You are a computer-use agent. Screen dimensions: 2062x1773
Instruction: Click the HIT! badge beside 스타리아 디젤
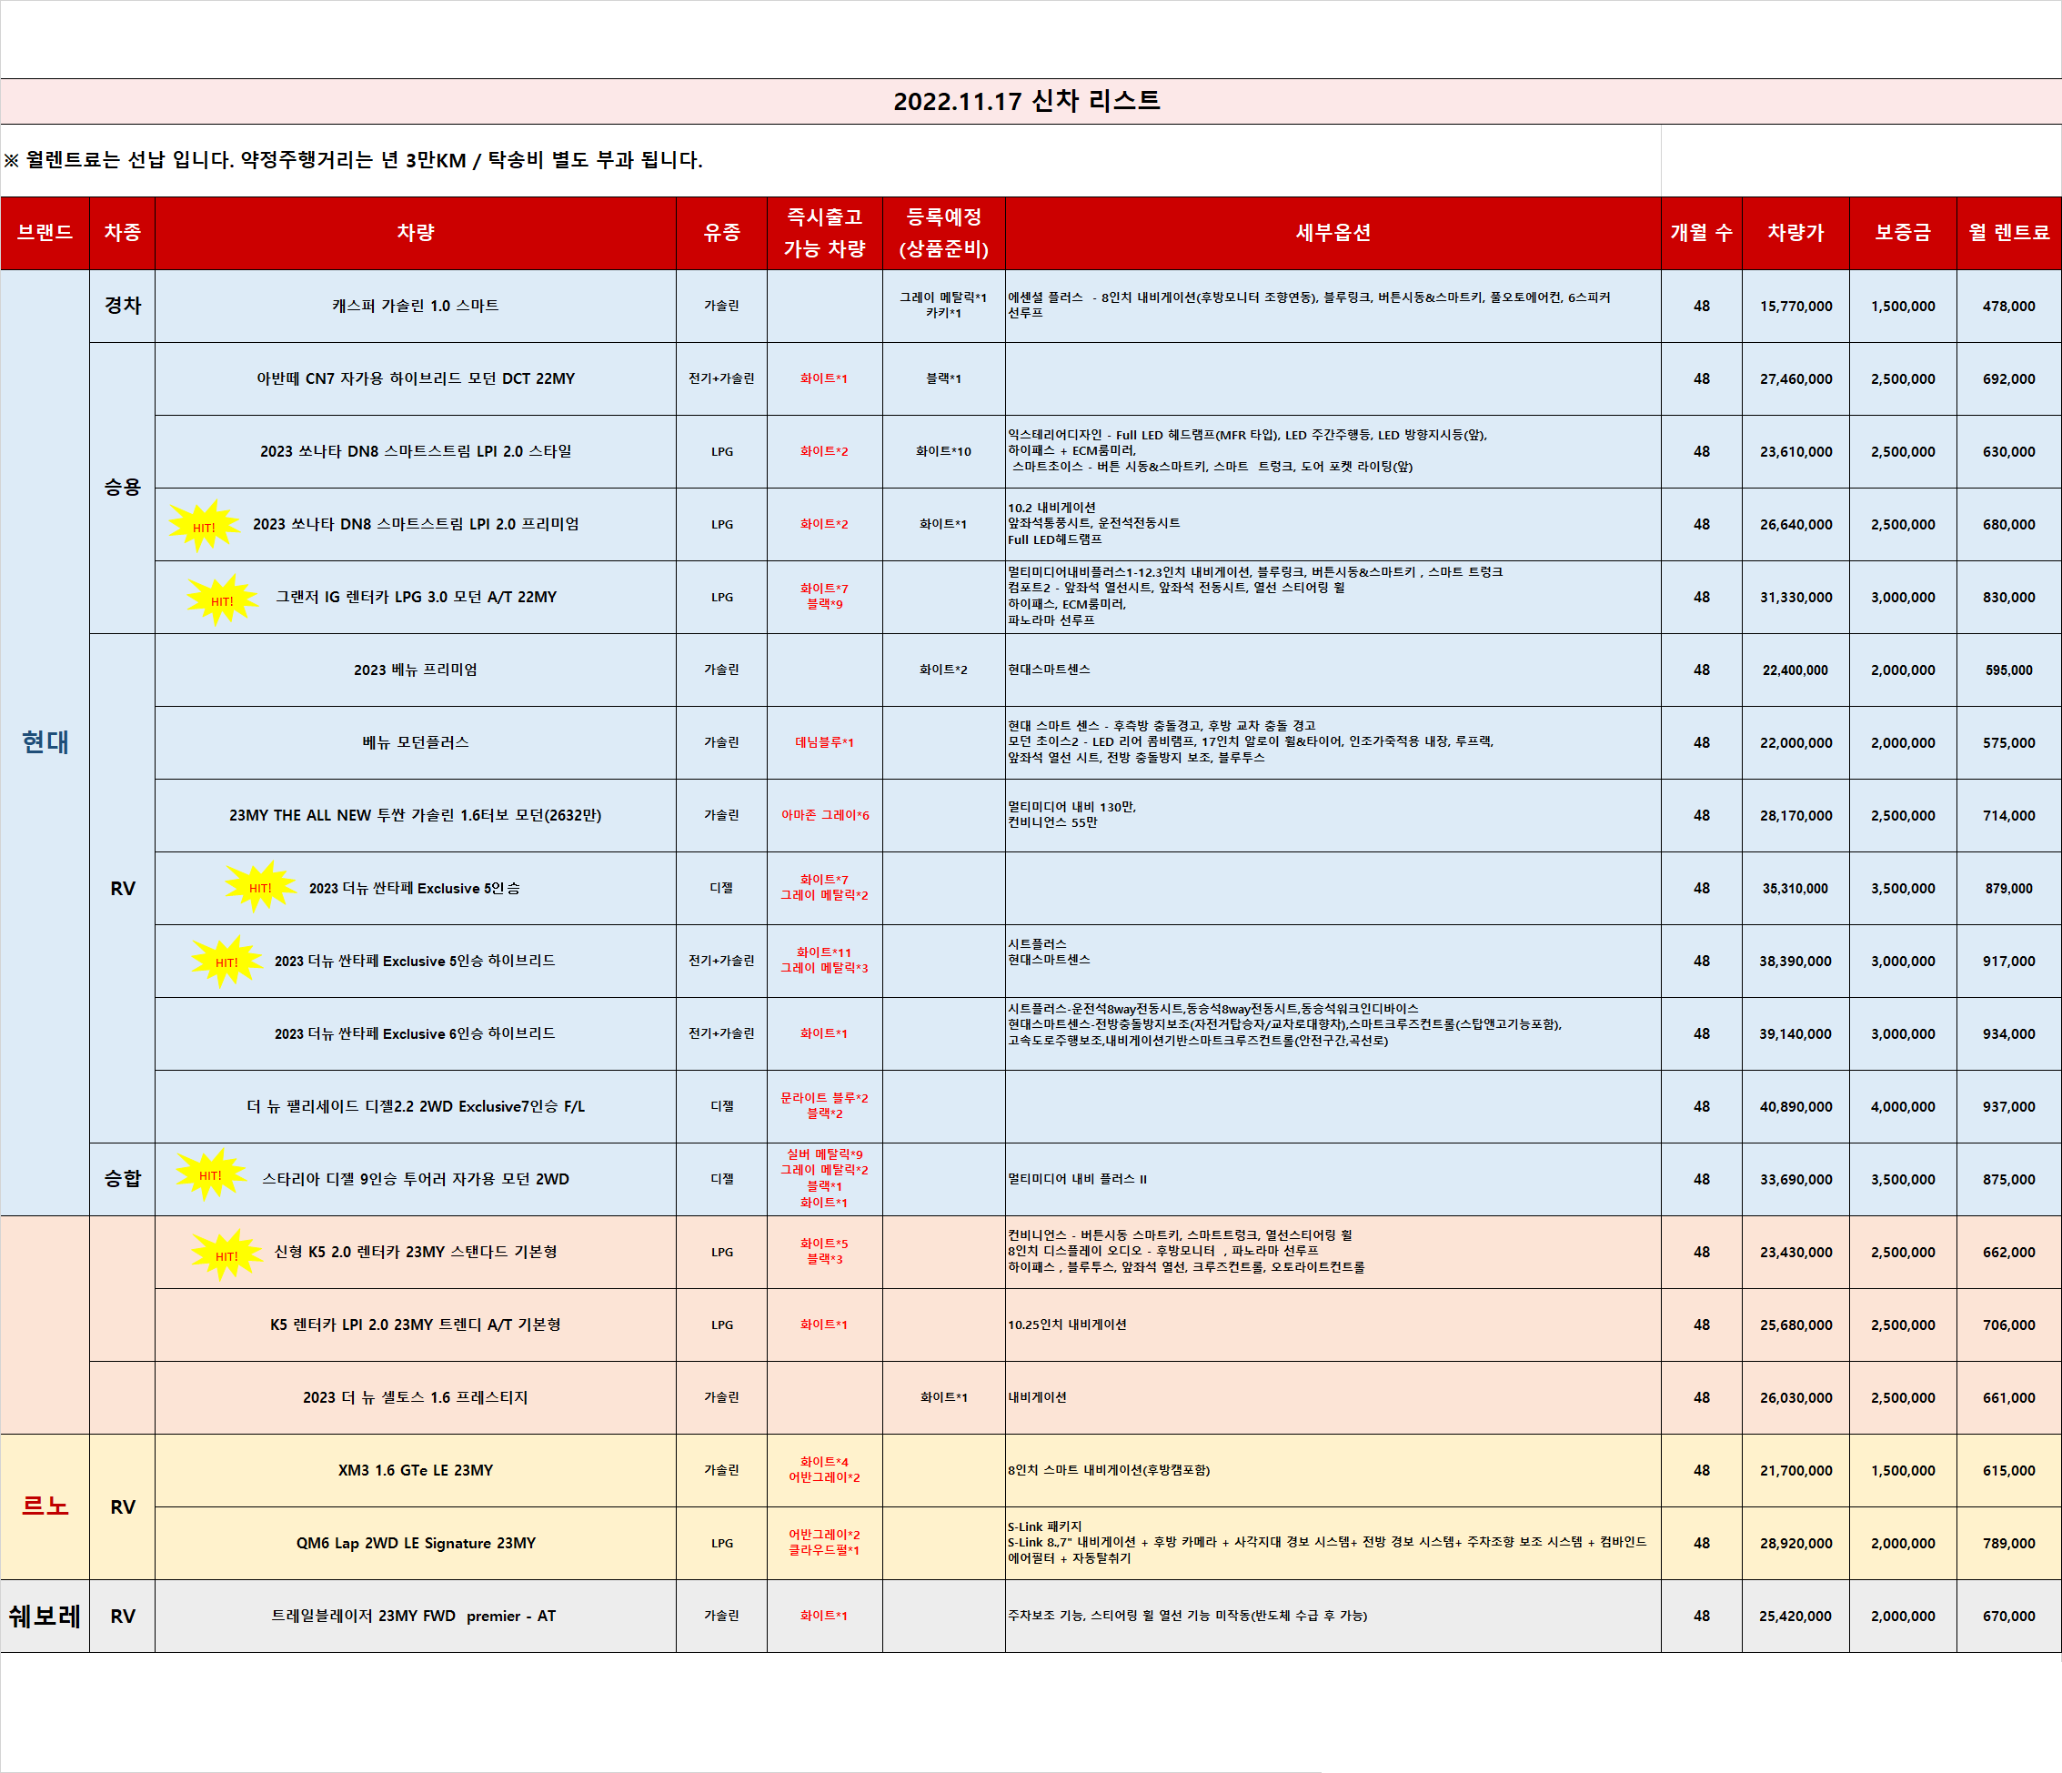[x=210, y=1174]
